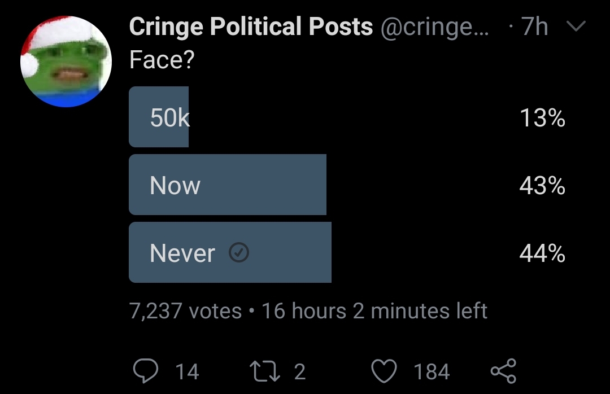The width and height of the screenshot is (610, 394).
Task: Open the reply comment icon
Action: 146,371
